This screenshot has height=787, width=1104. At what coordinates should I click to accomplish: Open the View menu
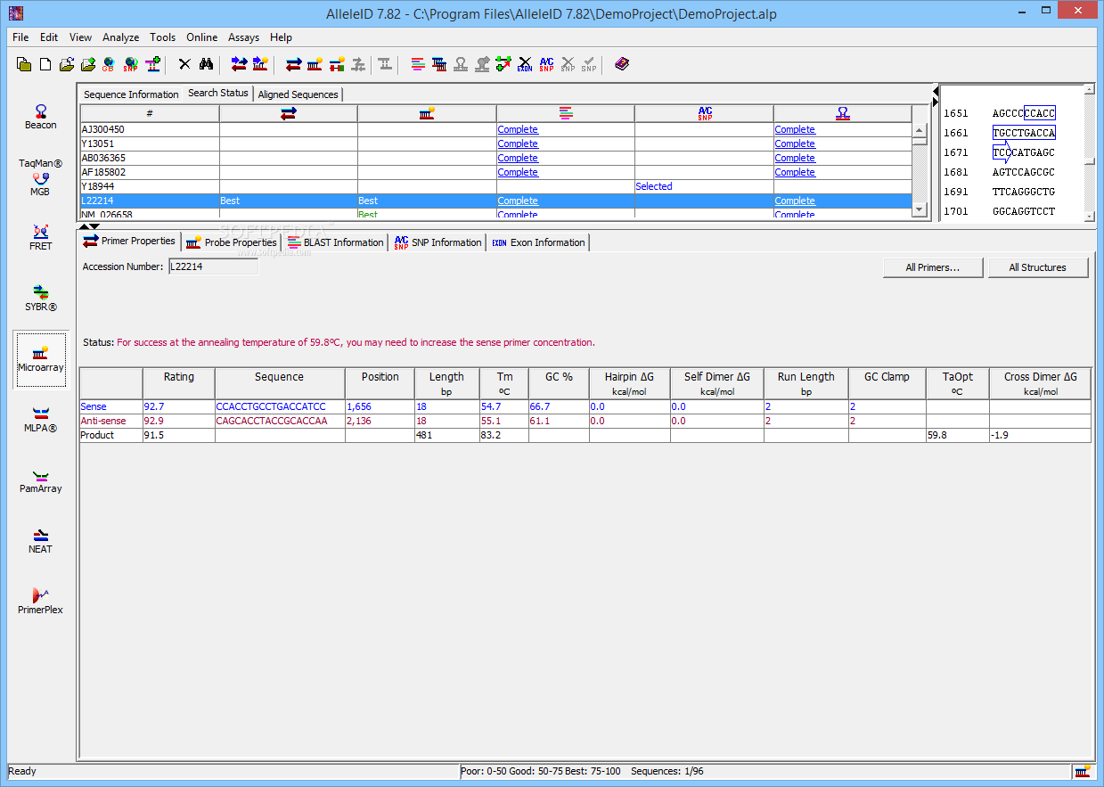(81, 37)
